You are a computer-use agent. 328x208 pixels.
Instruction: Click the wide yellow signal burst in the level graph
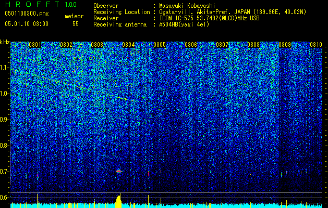118,201
